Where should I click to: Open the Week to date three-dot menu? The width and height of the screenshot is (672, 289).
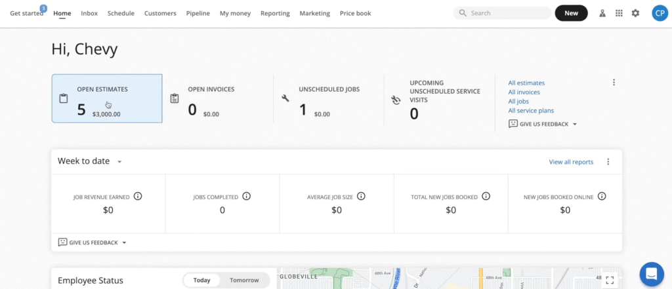608,162
